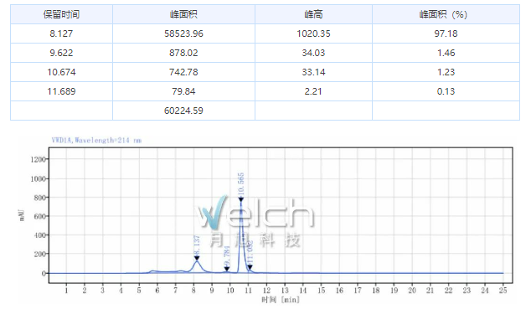Select retention time cell 10.674
This screenshot has height=309, width=531.
pyautogui.click(x=61, y=72)
